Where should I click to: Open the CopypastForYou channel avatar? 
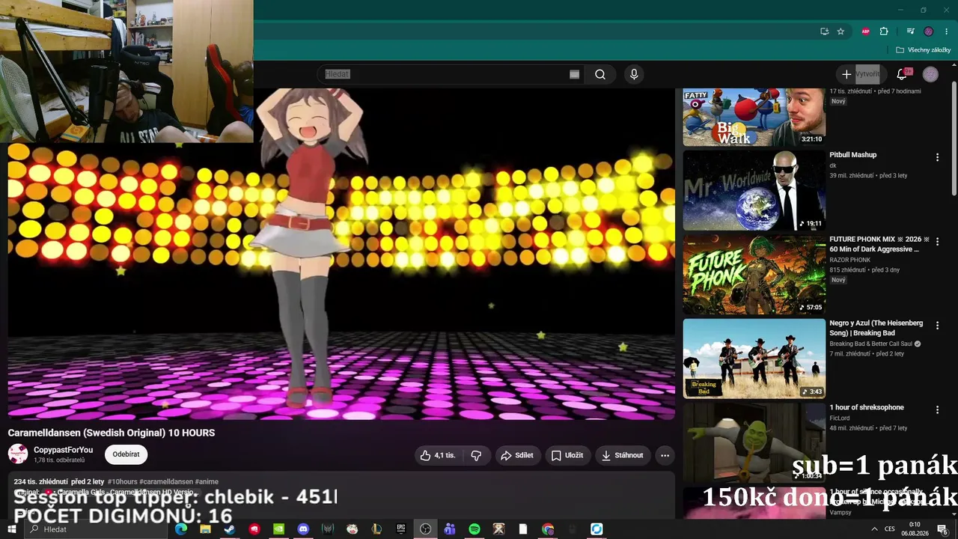click(x=18, y=454)
